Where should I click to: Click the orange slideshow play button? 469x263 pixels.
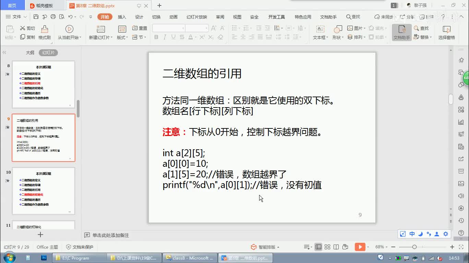pyautogui.click(x=360, y=247)
